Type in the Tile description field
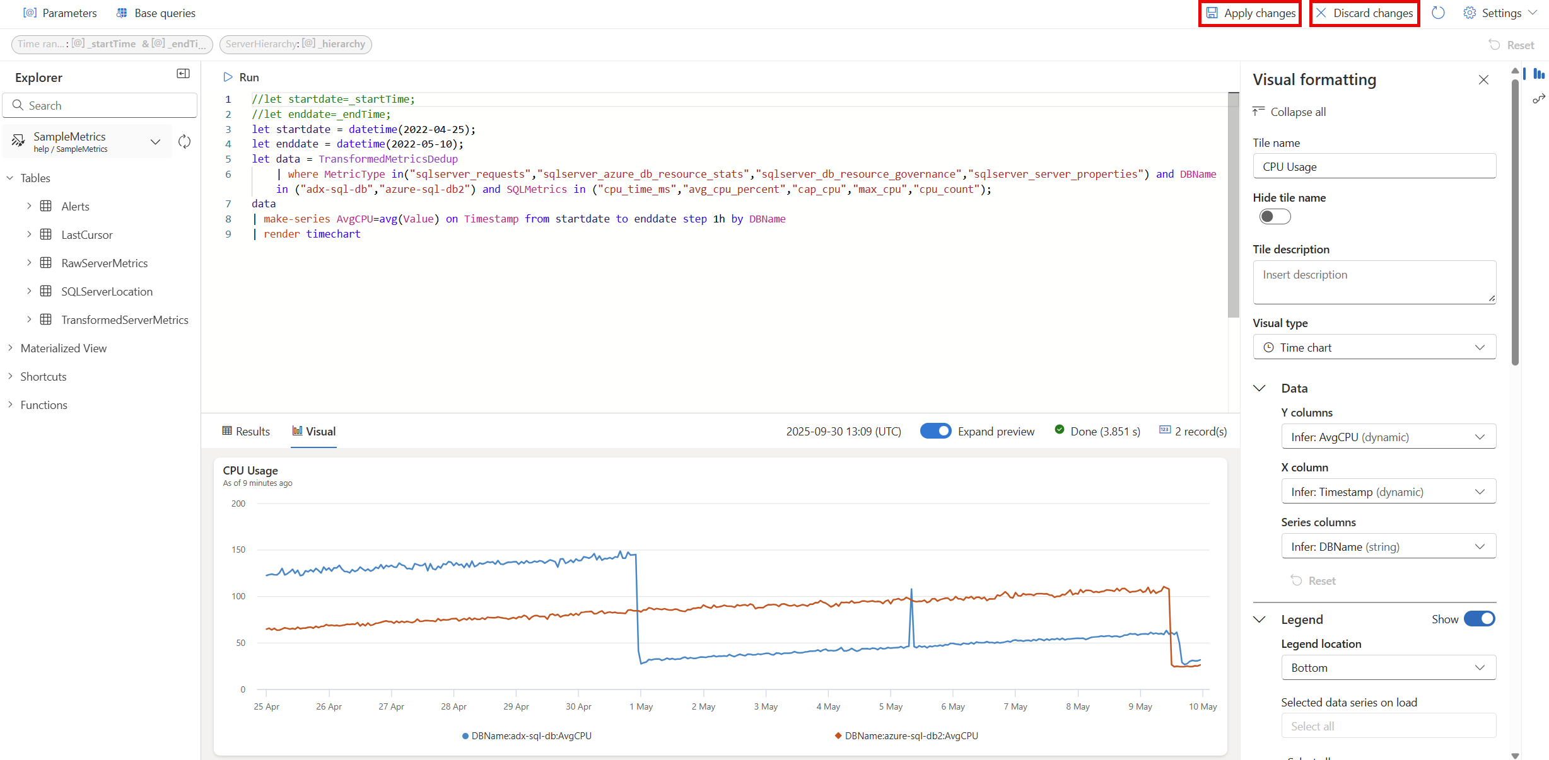 click(x=1374, y=282)
